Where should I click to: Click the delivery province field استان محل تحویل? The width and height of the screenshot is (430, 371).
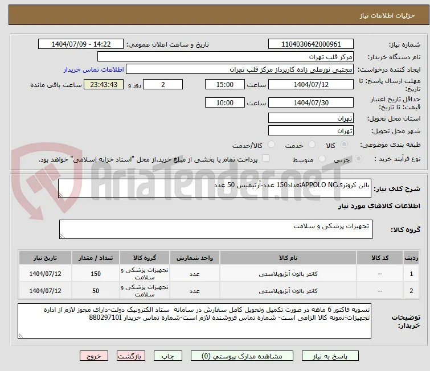tap(311, 118)
